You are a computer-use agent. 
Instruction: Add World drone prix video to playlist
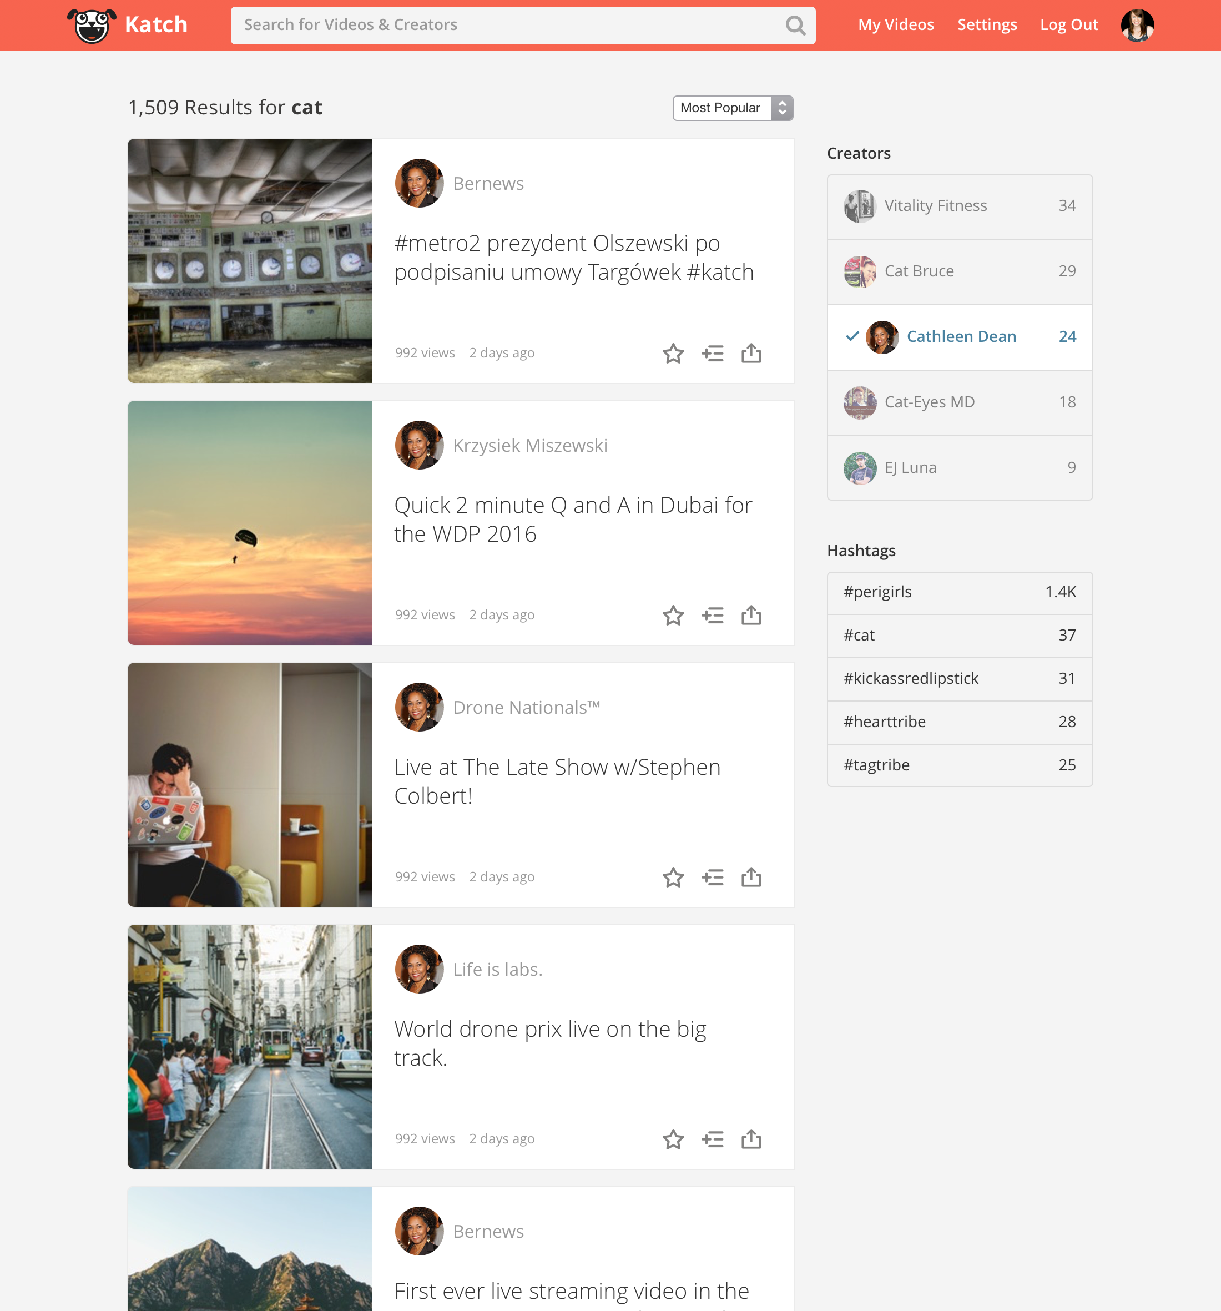712,1139
